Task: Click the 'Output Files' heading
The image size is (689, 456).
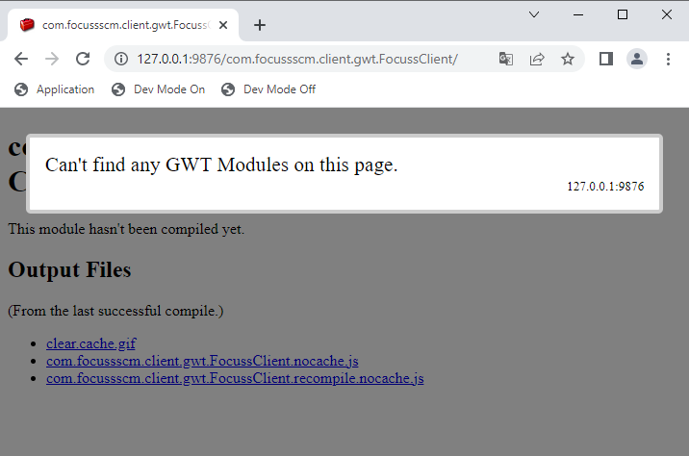Action: coord(69,269)
